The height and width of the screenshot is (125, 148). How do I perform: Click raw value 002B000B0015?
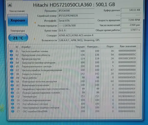[x=127, y=96]
